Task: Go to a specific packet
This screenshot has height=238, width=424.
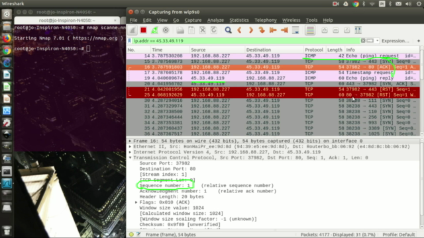Action: coord(262,30)
